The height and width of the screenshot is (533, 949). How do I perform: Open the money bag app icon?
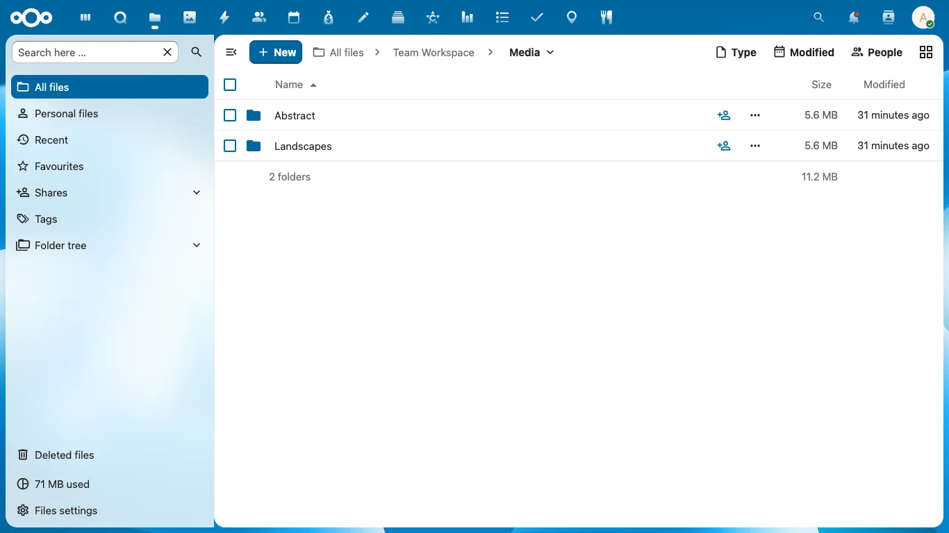(x=329, y=17)
